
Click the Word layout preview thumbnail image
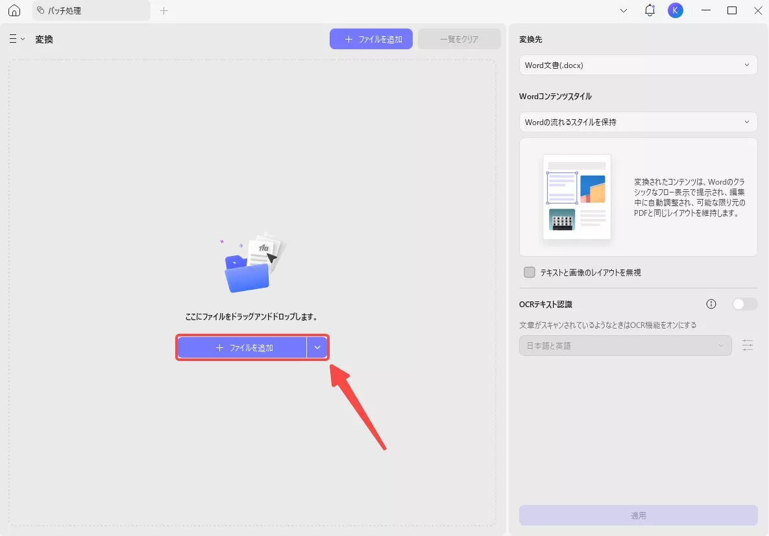[576, 196]
